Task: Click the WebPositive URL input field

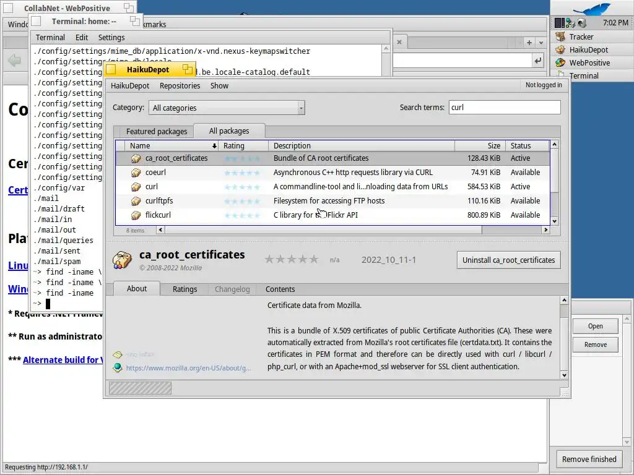Action: 462,61
